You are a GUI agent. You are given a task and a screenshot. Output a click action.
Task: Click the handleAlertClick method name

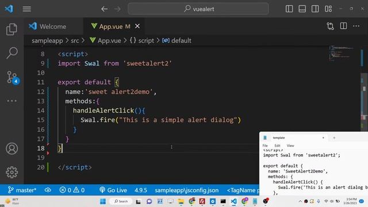(x=103, y=110)
